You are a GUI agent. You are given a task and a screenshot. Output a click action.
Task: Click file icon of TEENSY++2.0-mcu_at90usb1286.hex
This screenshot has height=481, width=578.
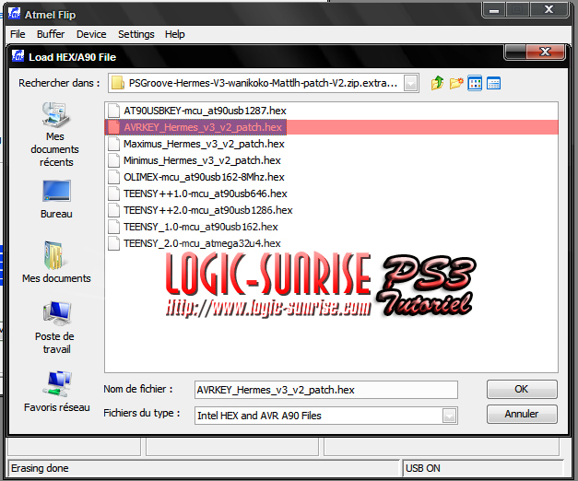[x=114, y=210]
